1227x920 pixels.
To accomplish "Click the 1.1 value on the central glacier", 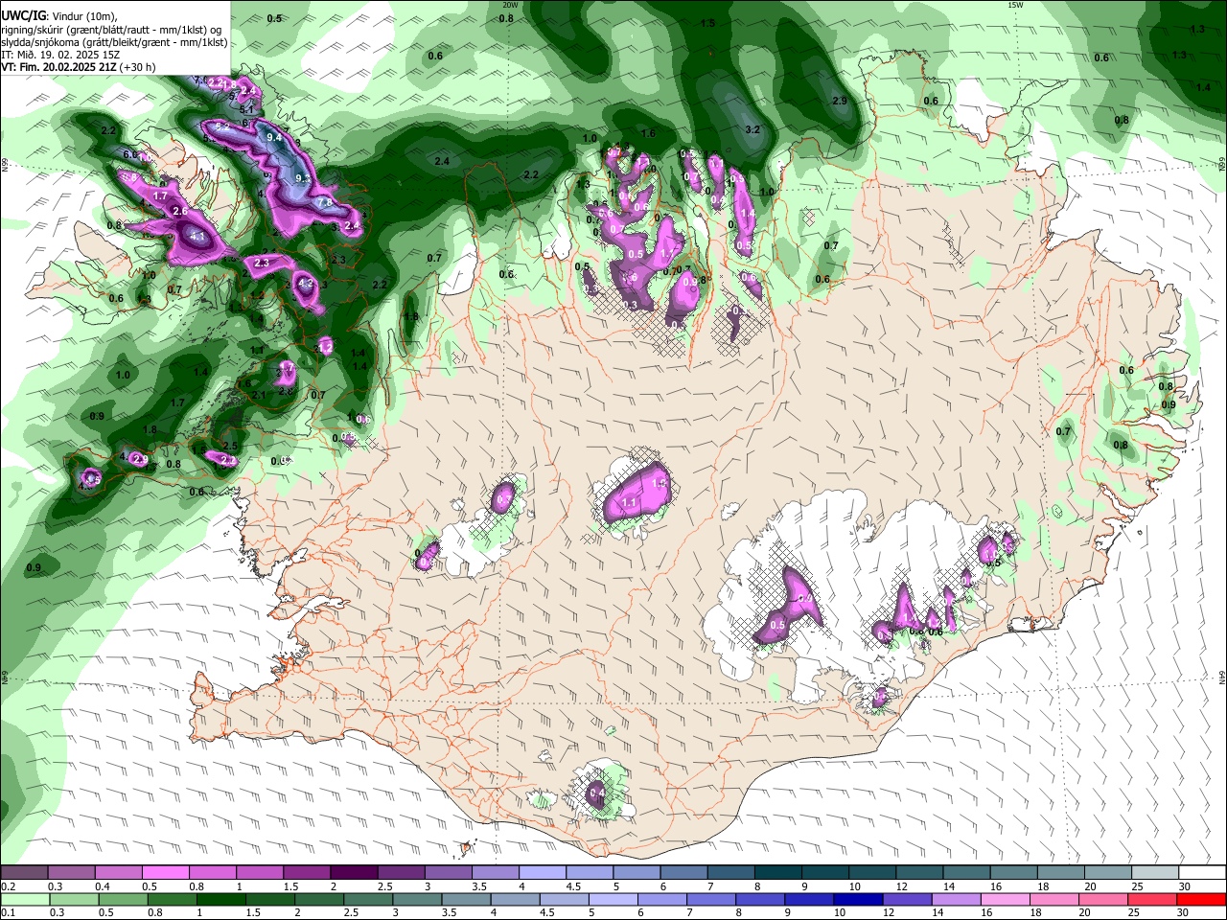I will (630, 502).
